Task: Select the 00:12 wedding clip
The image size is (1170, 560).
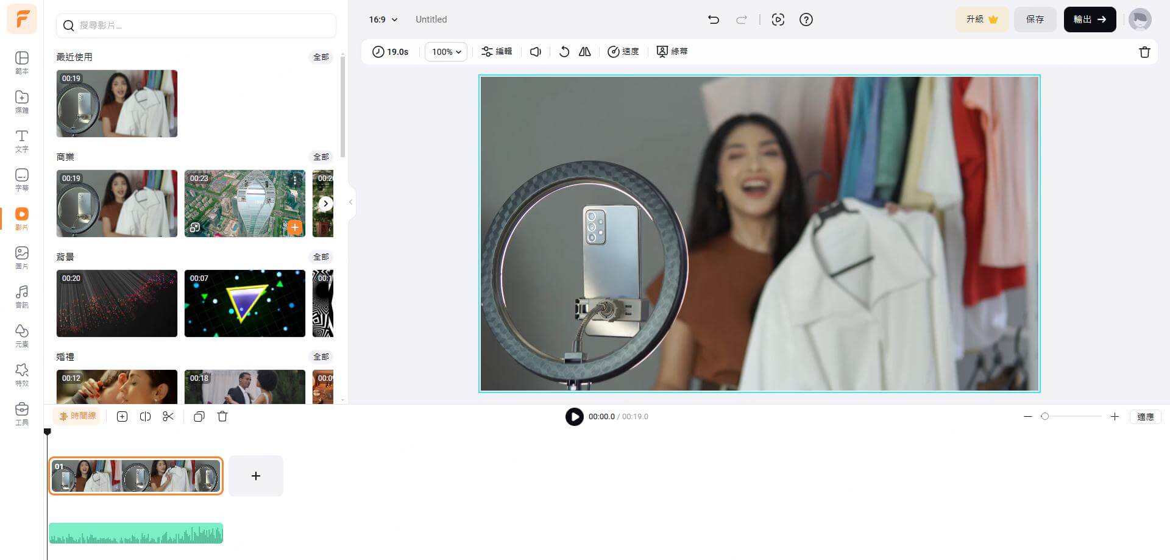Action: (x=117, y=387)
